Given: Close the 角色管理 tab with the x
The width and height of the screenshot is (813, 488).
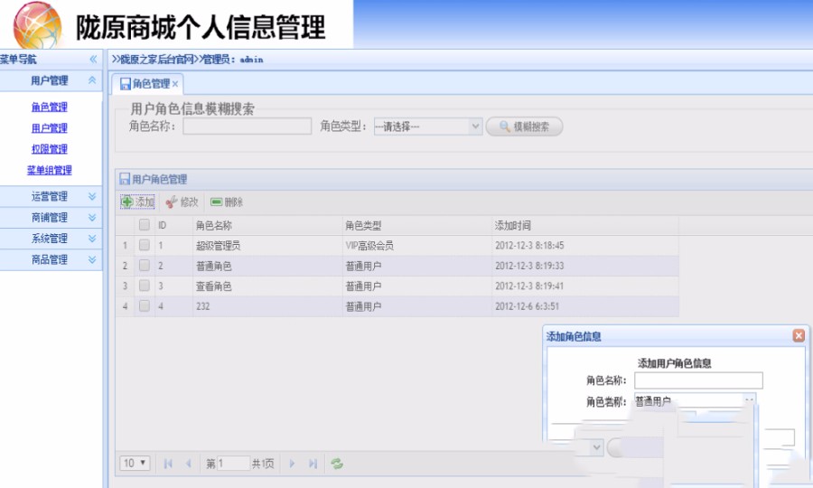Looking at the screenshot, I should tap(175, 84).
